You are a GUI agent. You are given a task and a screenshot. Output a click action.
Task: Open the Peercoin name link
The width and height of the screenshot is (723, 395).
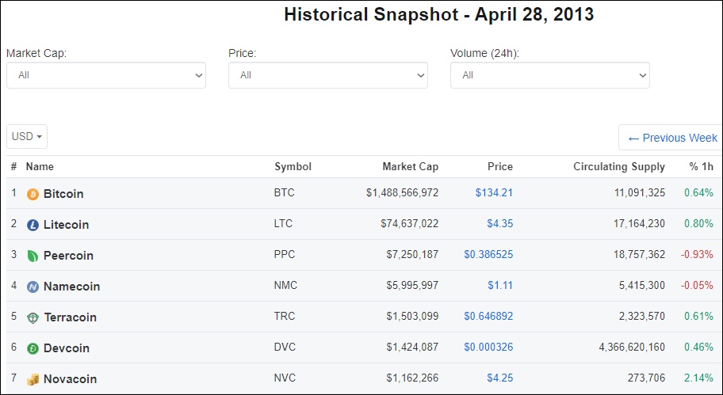pos(68,256)
